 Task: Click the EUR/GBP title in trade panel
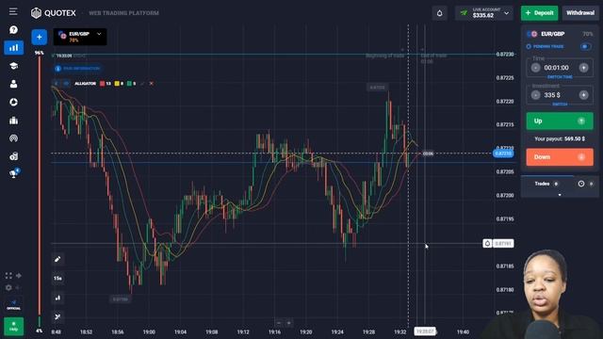553,34
